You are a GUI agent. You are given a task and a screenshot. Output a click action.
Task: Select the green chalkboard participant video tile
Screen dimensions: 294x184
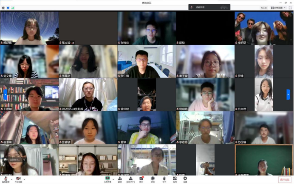coord(263,160)
